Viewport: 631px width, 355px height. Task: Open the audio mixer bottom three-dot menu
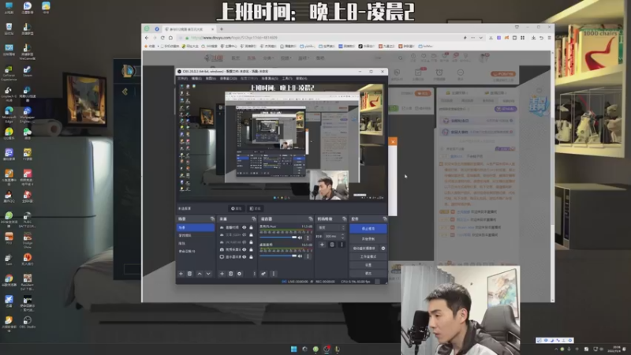pos(274,274)
